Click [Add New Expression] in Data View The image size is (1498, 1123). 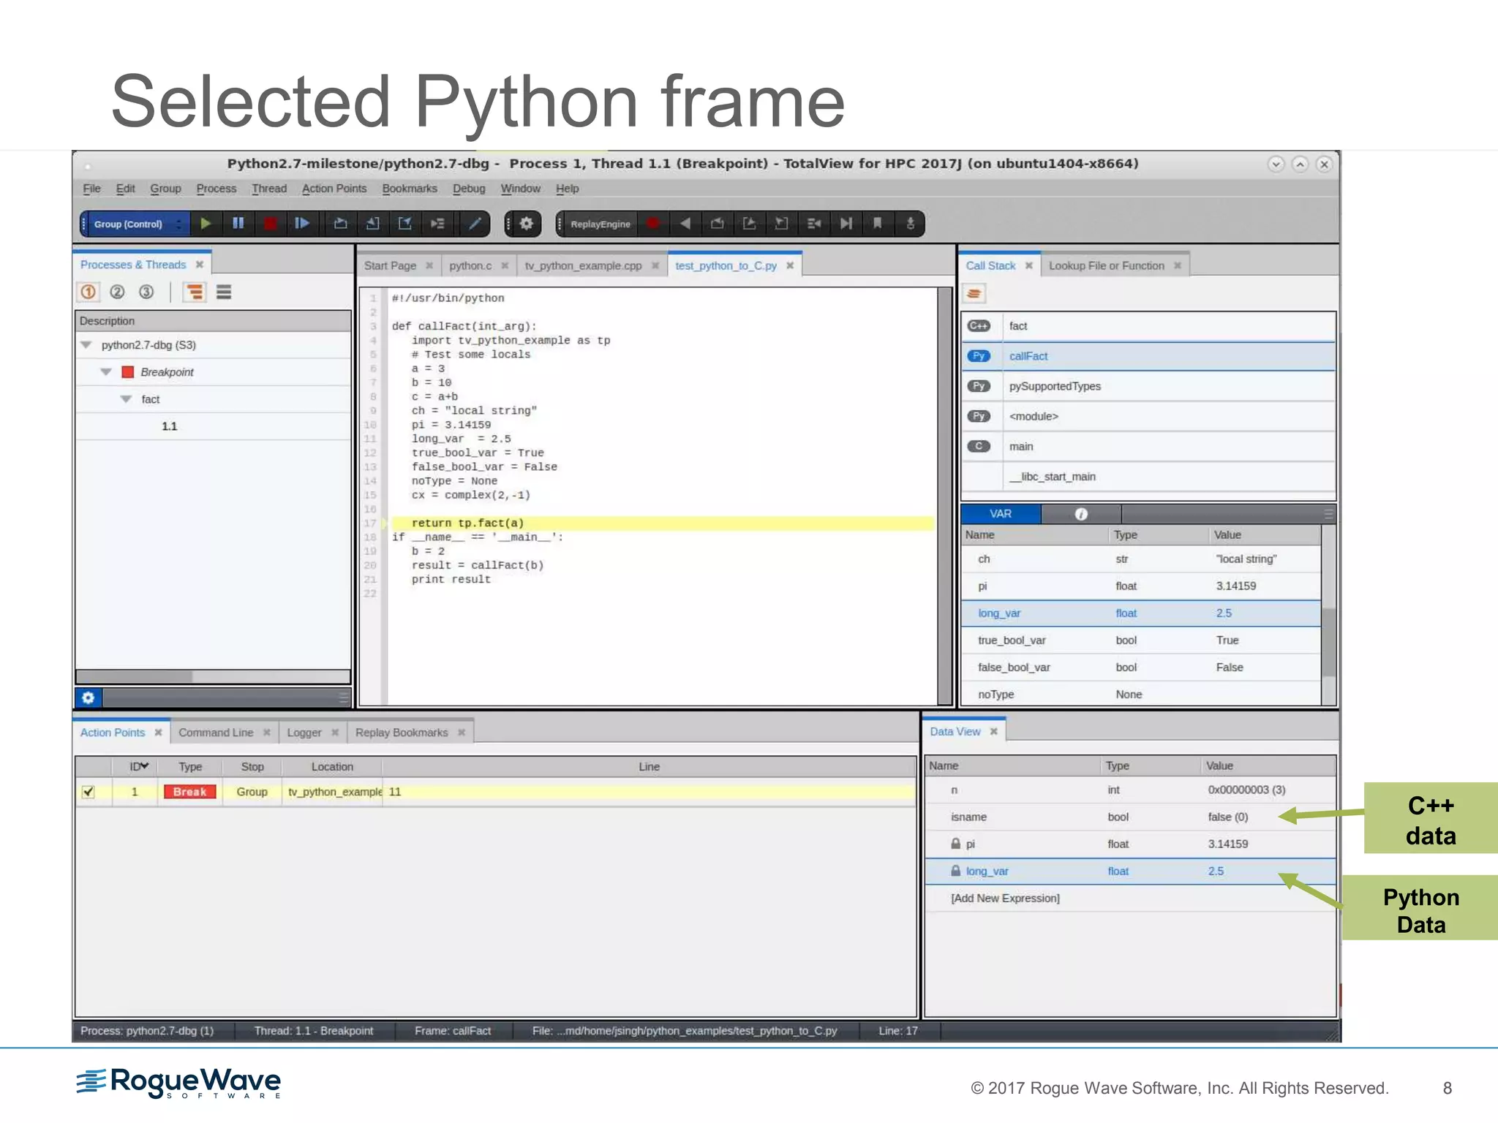coord(1004,899)
